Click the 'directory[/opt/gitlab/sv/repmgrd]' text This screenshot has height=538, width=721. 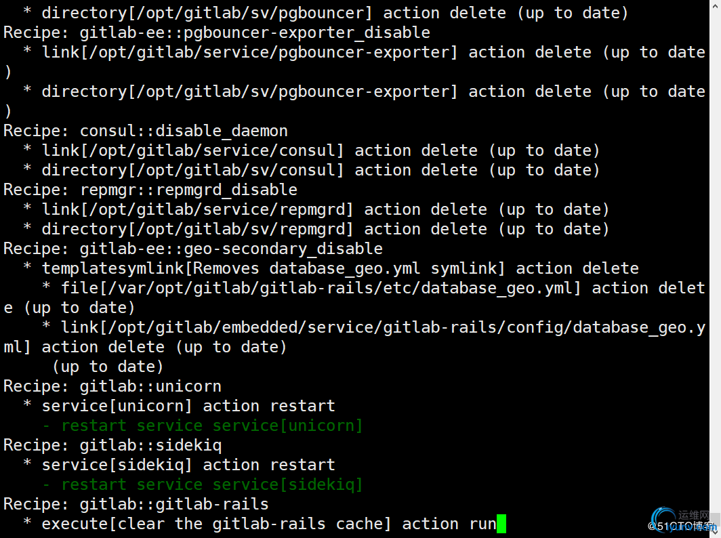[198, 229]
